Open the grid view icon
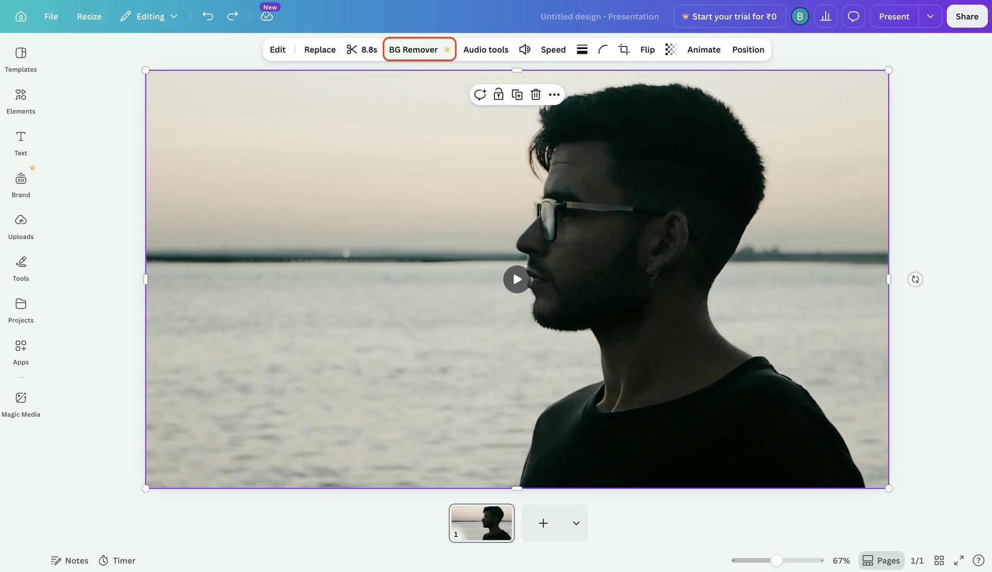 939,561
